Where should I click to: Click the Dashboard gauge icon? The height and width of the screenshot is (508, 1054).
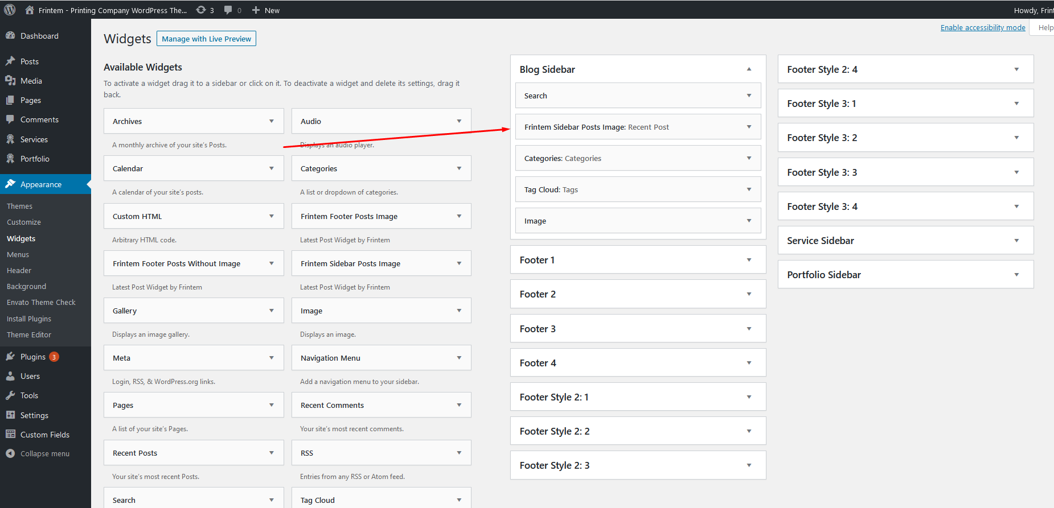[10, 35]
